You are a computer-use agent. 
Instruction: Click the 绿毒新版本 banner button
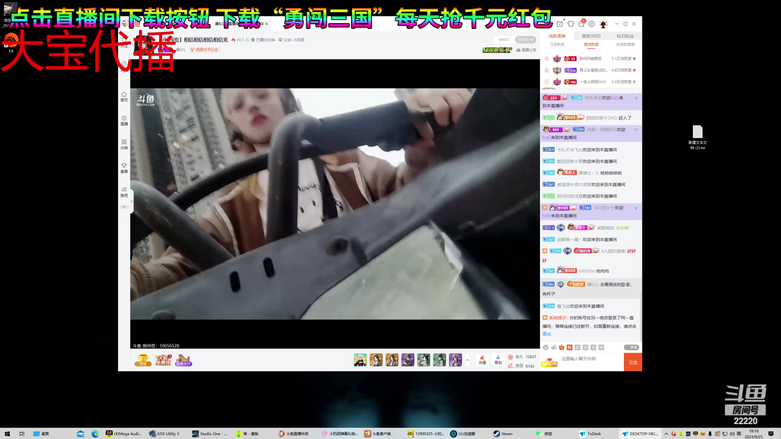pyautogui.click(x=497, y=50)
